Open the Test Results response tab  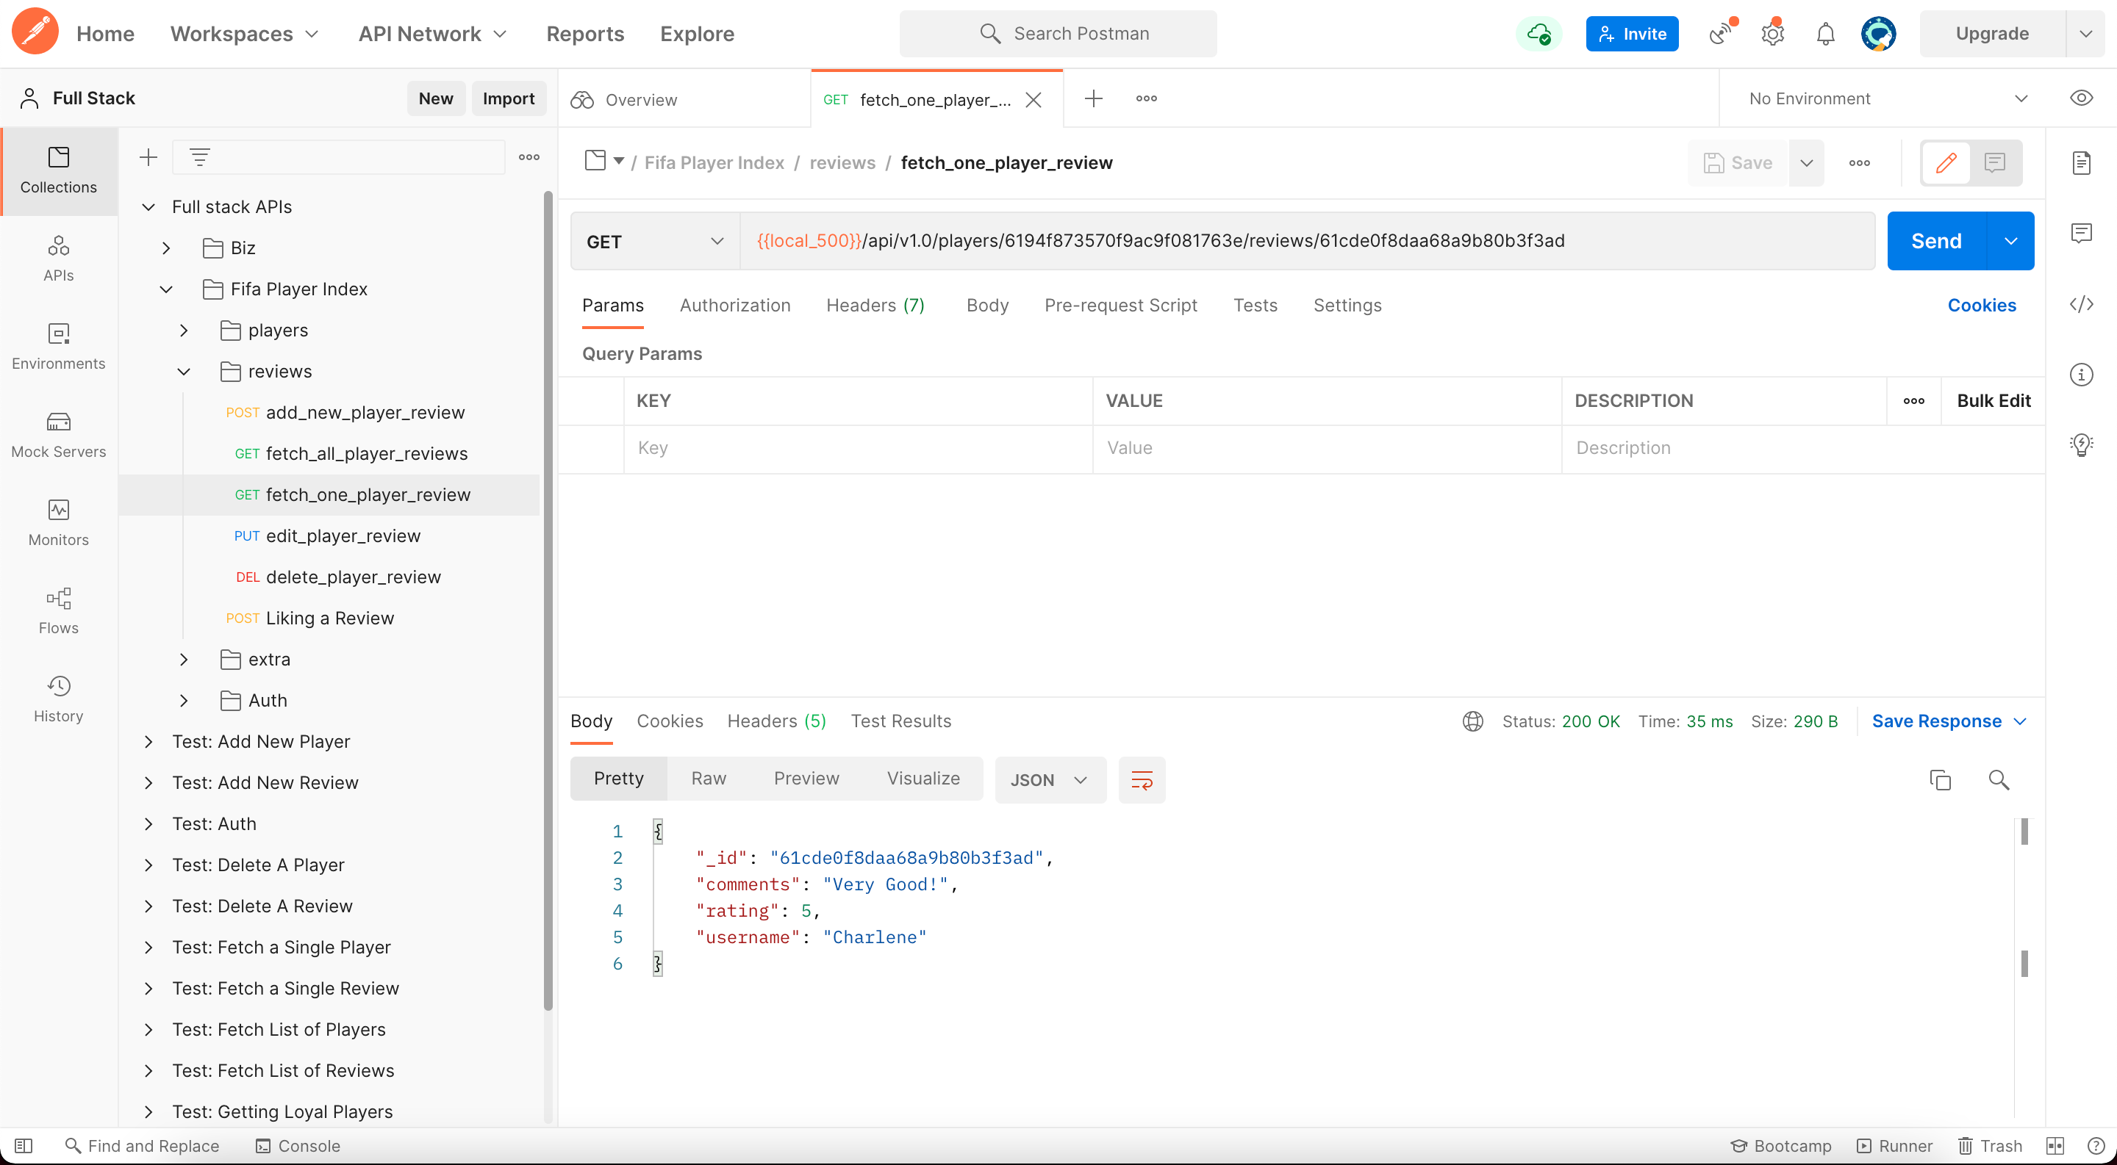900,721
